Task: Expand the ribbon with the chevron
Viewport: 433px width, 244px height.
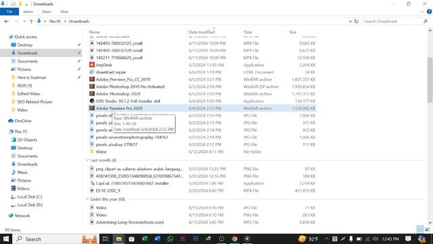Action: (421, 12)
